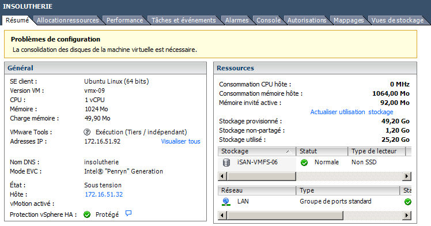Click right arrow of storage table scrollbar

[407, 176]
